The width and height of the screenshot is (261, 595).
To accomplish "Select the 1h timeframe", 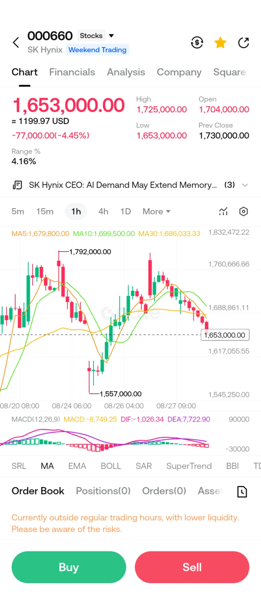I will pyautogui.click(x=76, y=211).
